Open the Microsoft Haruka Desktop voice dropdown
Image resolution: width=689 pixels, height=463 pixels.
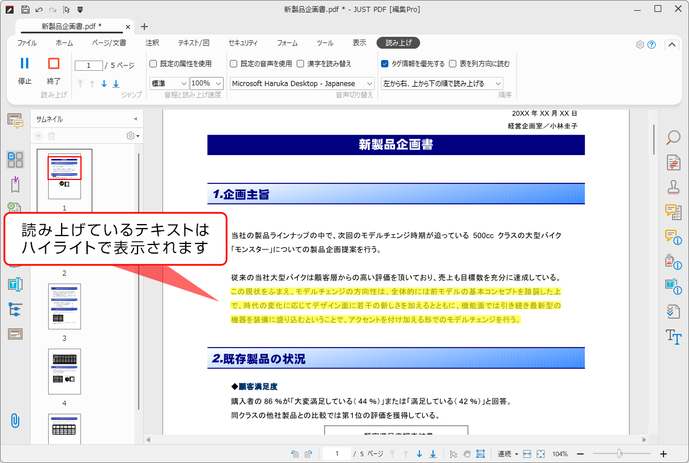[302, 83]
